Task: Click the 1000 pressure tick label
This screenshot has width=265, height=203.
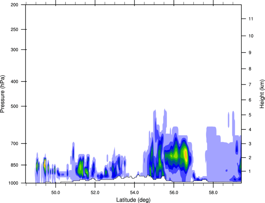Action: tap(13, 183)
